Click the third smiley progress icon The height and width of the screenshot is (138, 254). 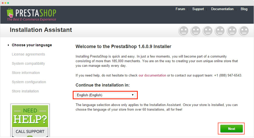click(x=208, y=31)
